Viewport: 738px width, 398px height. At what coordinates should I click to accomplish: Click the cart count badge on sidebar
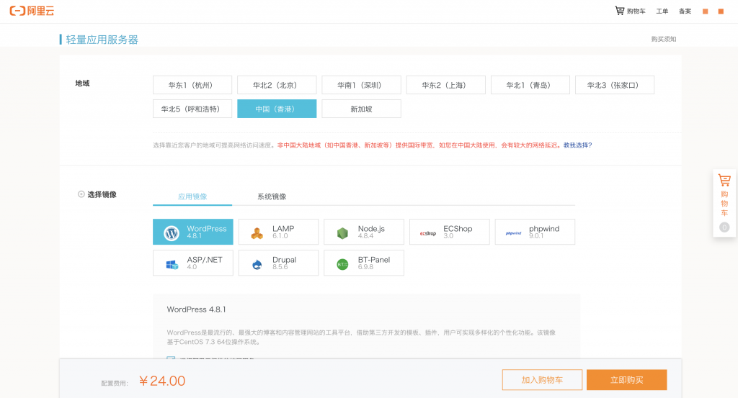coord(724,227)
